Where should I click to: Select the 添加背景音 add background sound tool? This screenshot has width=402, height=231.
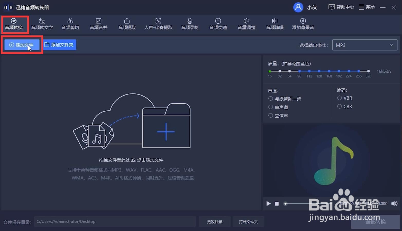(x=303, y=24)
